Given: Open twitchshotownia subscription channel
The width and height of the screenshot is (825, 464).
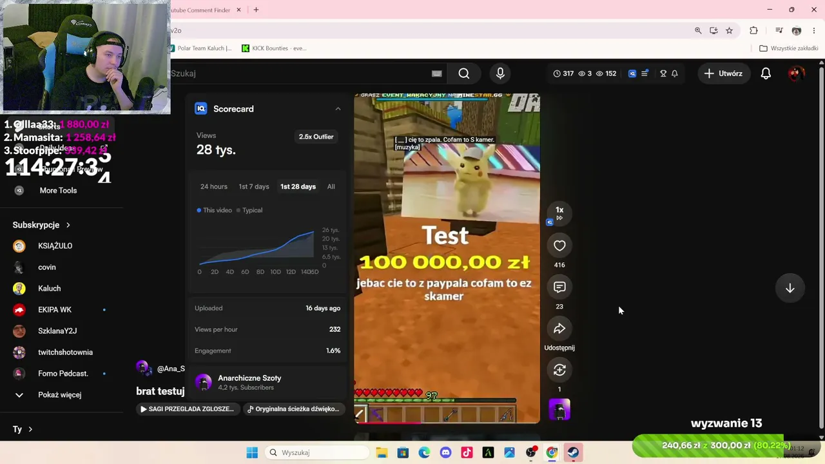Looking at the screenshot, I should pos(65,353).
